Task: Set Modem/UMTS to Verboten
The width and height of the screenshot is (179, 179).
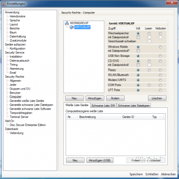Action: click(161, 80)
